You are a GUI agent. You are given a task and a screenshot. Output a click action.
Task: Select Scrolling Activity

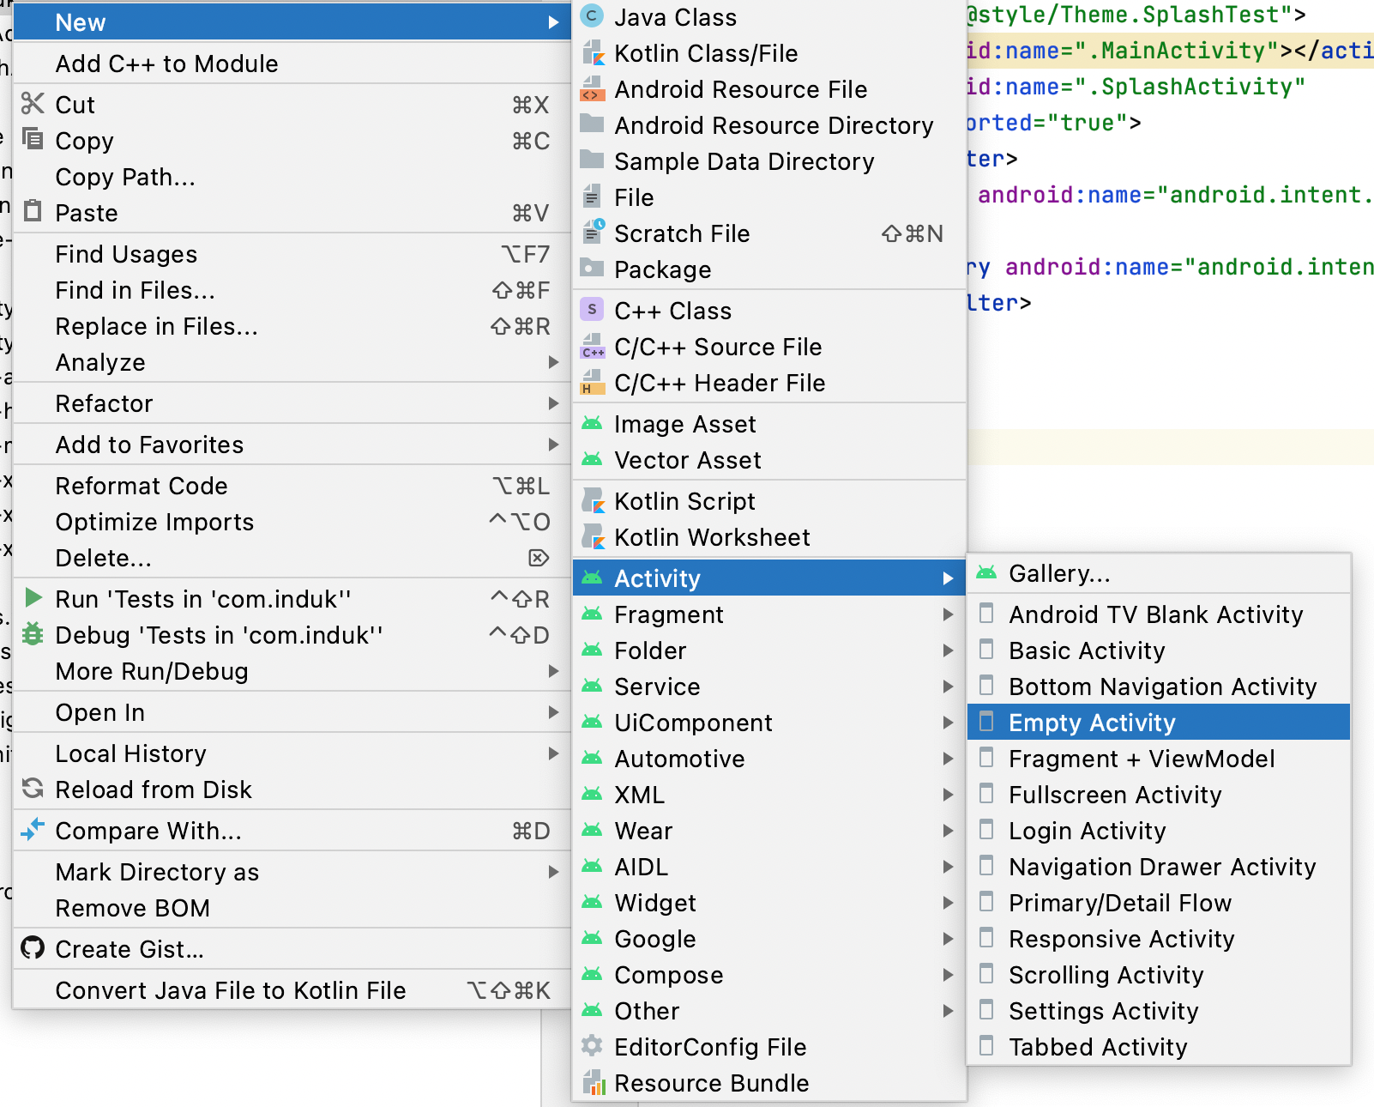1159,975
